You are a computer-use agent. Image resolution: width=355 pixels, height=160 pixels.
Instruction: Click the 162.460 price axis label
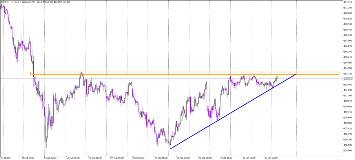pos(348,85)
